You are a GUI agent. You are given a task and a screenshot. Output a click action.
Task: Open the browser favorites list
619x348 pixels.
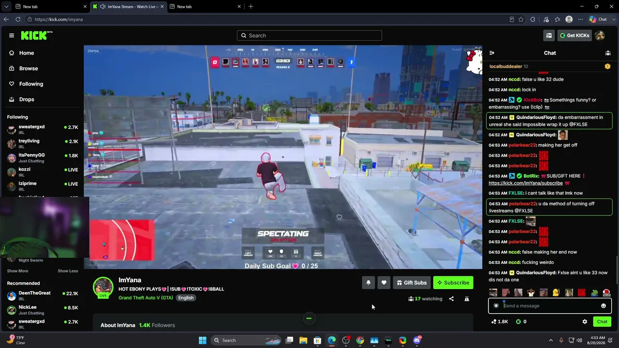(x=558, y=19)
